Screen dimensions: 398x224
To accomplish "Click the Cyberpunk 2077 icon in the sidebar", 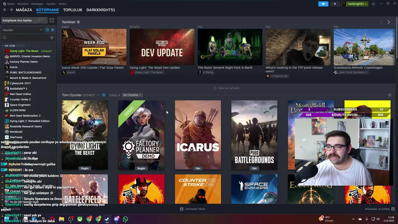I will click(7, 83).
